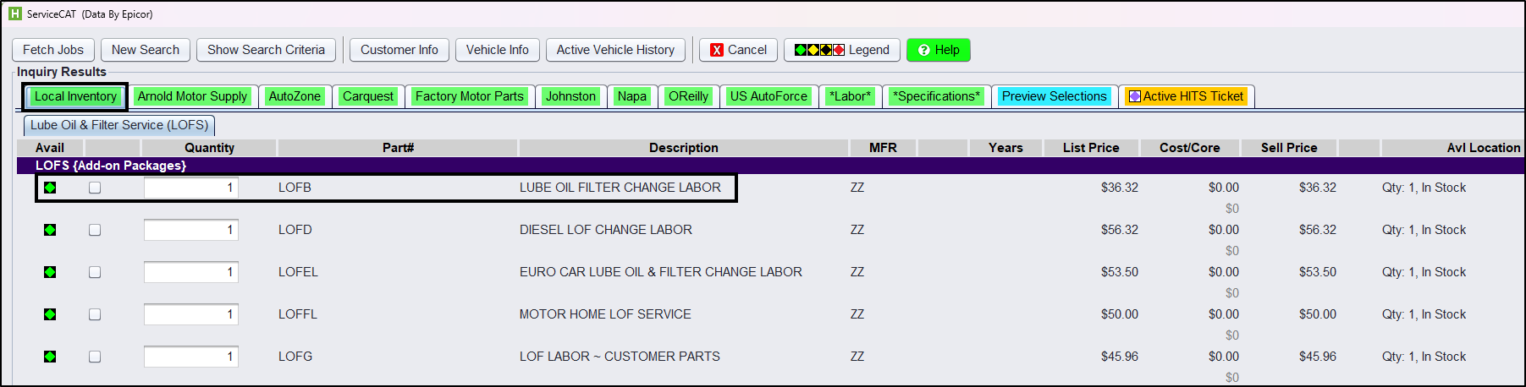
Task: Click the green availability icon for LOFD
Action: (x=50, y=230)
